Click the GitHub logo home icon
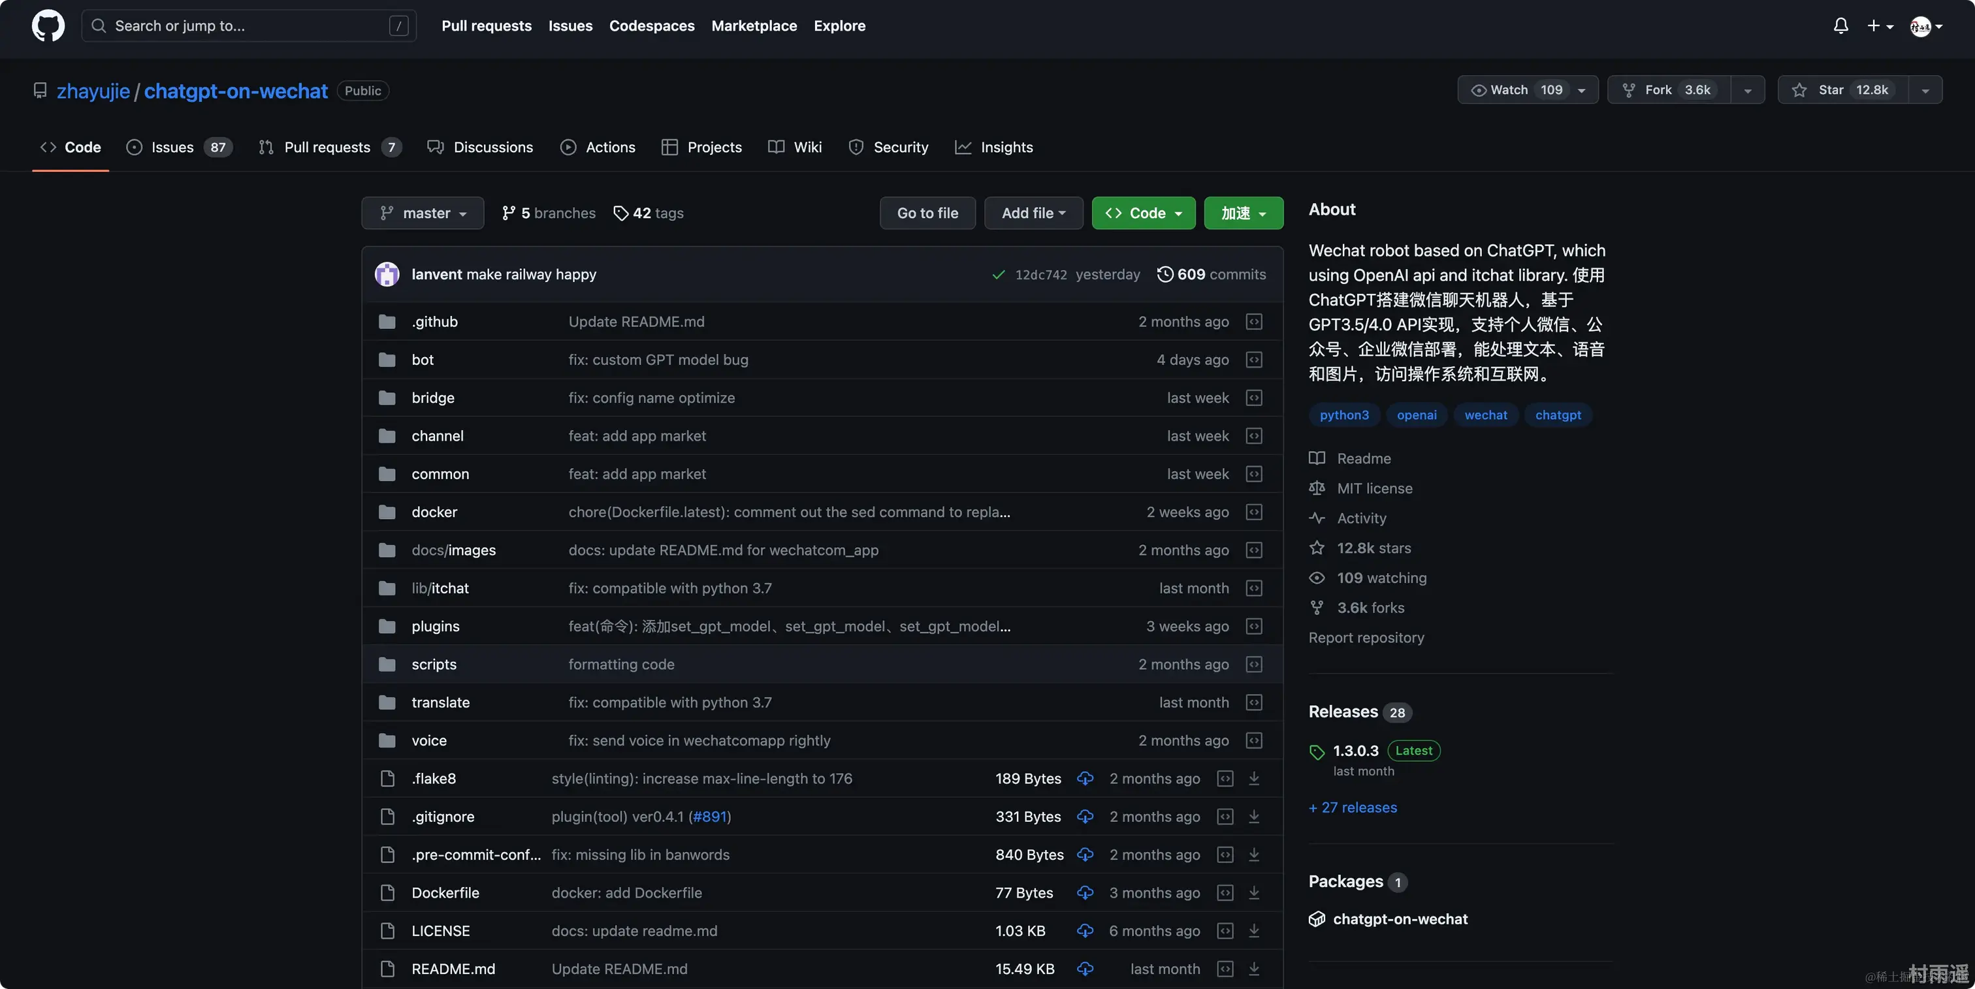This screenshot has width=1975, height=989. click(48, 25)
